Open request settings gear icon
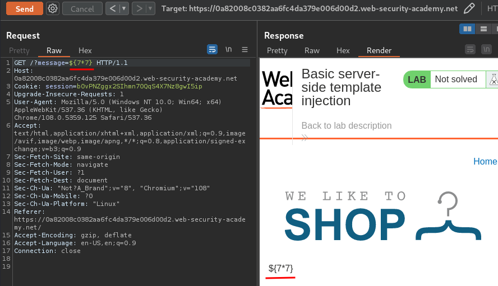 tap(53, 8)
